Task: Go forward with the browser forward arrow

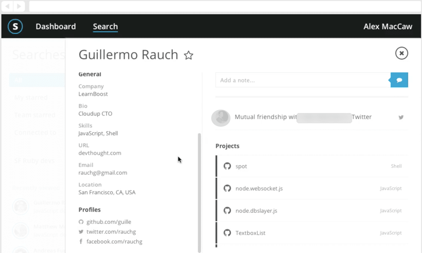Action: [x=19, y=6]
